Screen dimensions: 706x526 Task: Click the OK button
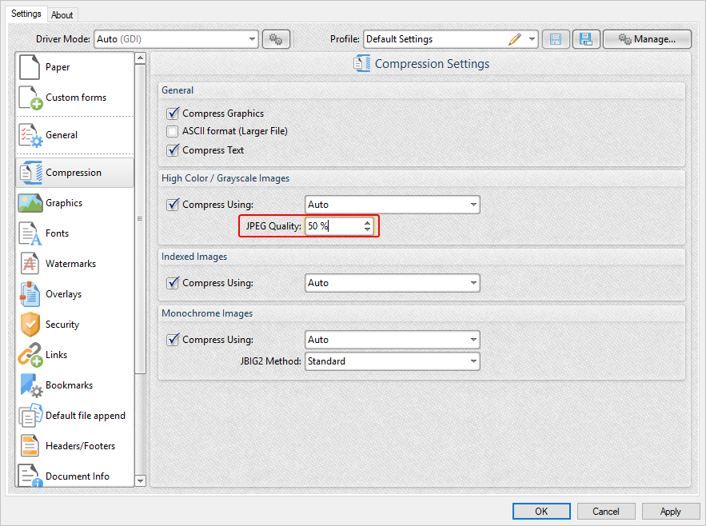pyautogui.click(x=541, y=511)
